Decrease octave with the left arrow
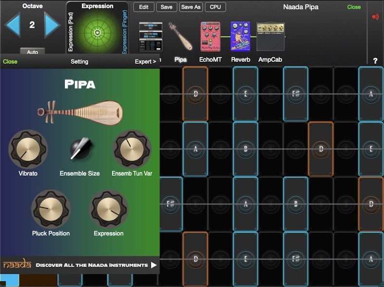 click(x=13, y=25)
